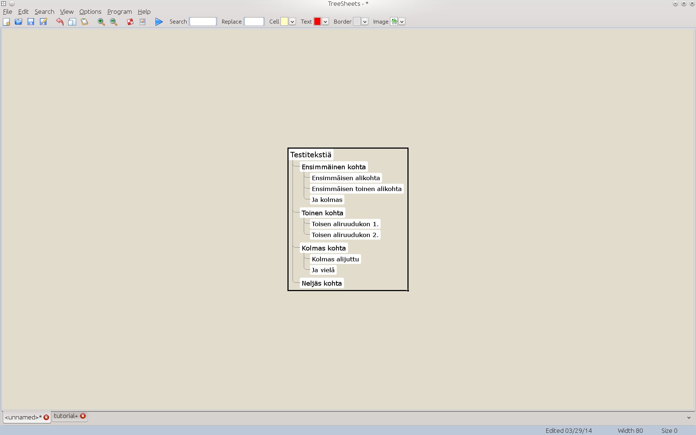Save the document using the floppy disk icon

point(31,22)
